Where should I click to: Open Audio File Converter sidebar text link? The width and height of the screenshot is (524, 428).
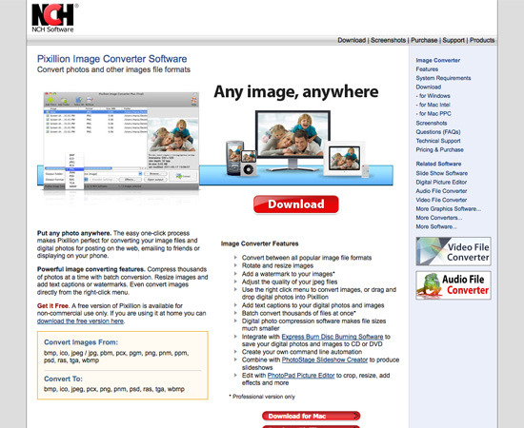pyautogui.click(x=441, y=191)
